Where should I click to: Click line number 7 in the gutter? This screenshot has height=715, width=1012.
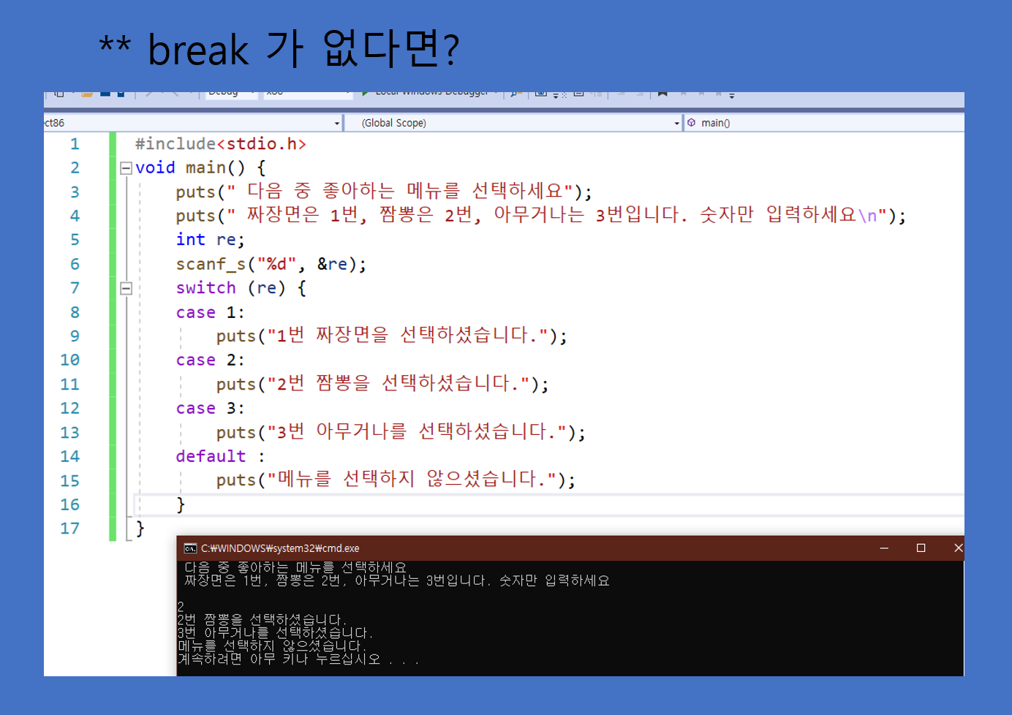pos(75,288)
